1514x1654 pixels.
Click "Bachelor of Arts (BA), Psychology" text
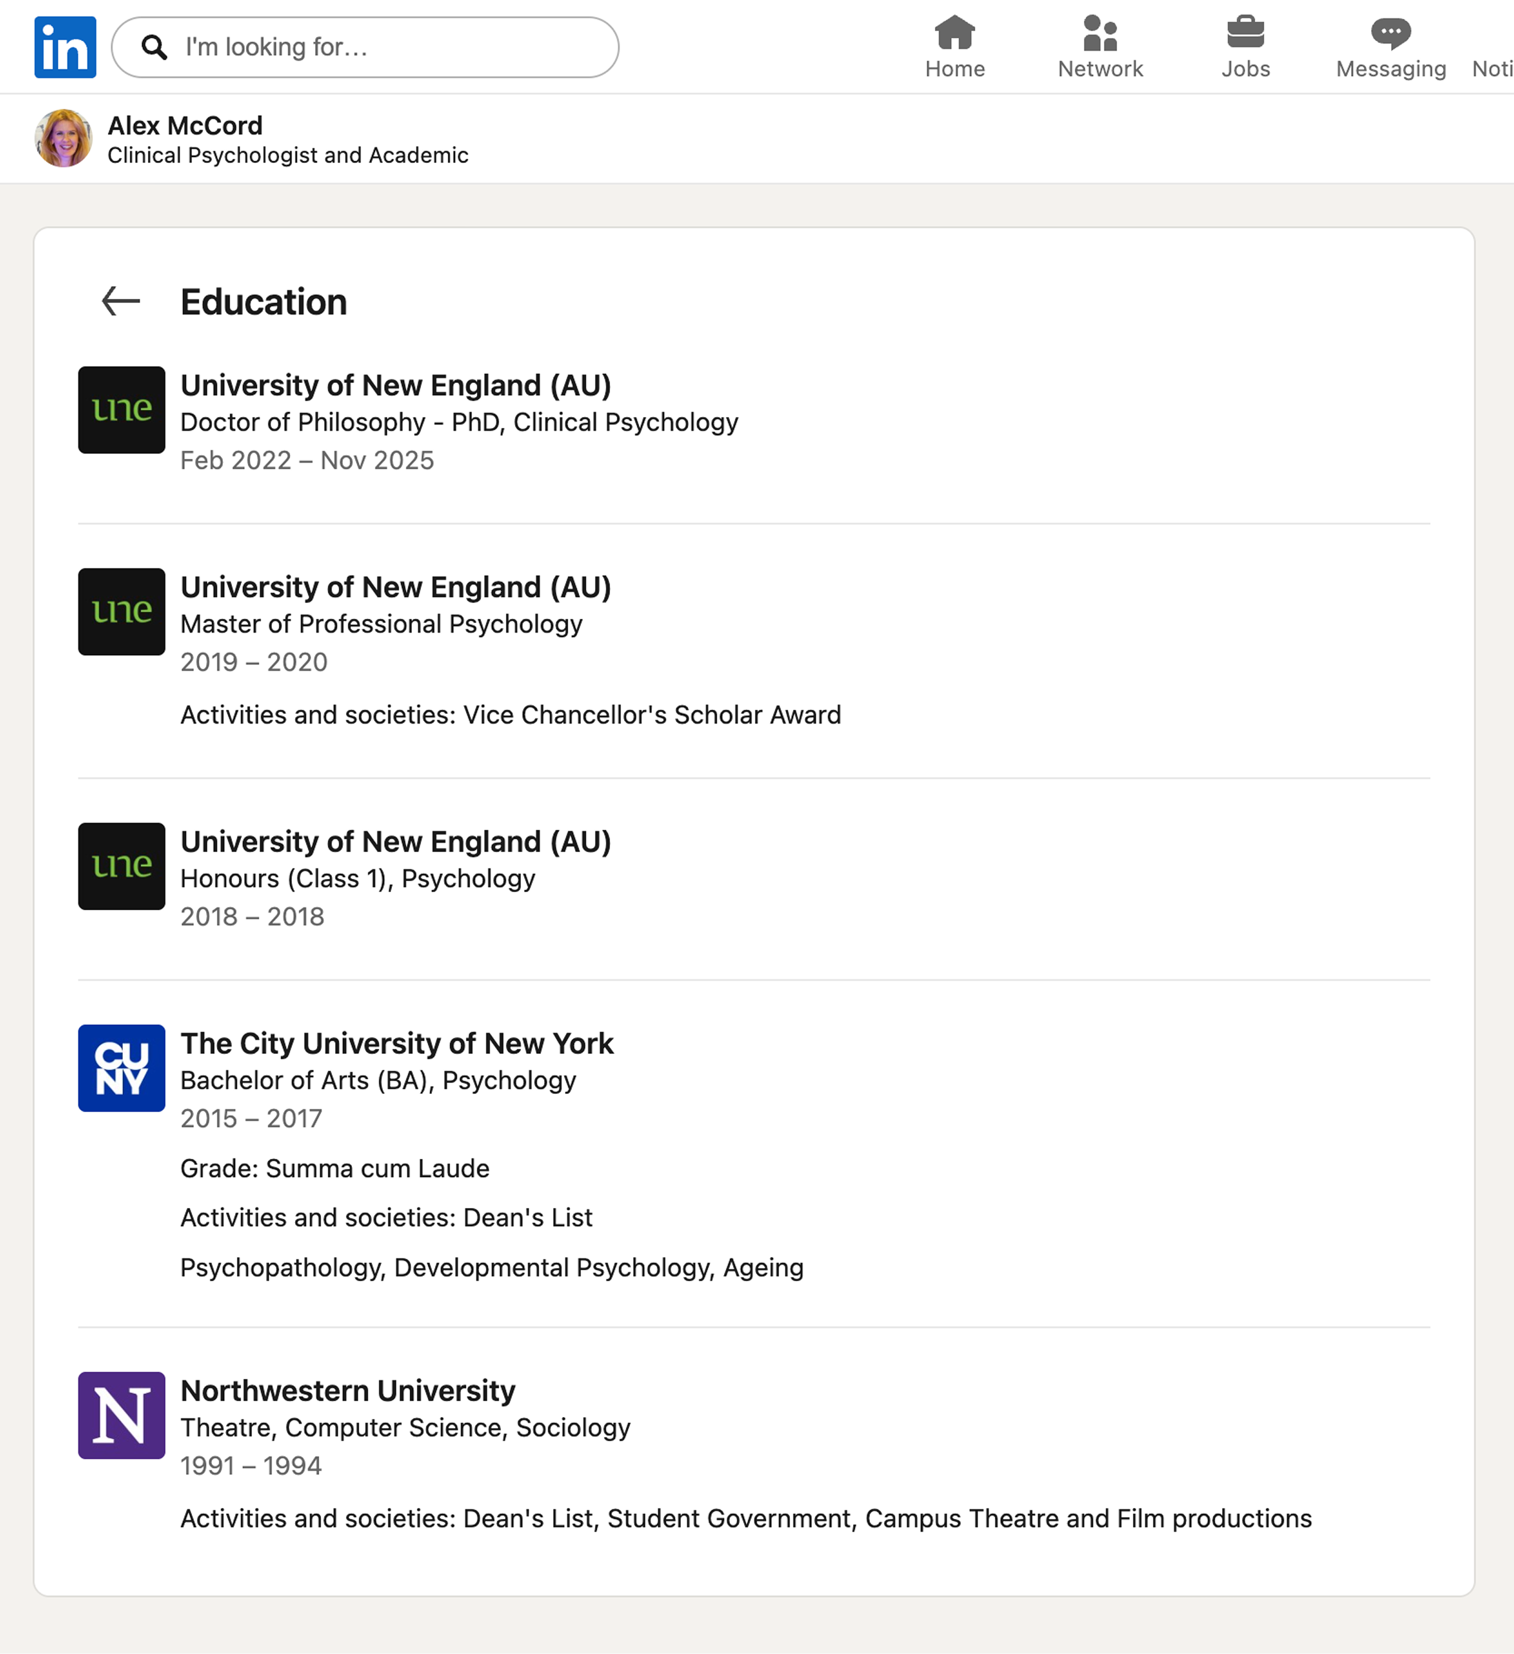coord(377,1079)
